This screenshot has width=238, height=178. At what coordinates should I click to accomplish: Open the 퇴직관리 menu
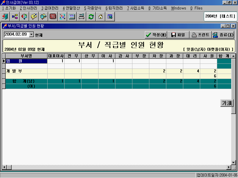click(114, 8)
